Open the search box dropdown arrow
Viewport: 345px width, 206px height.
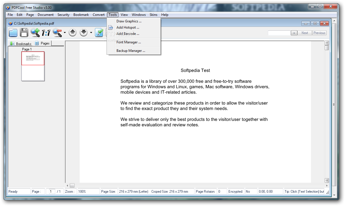pos(294,33)
